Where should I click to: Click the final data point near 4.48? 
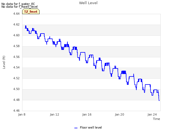pos(159,101)
